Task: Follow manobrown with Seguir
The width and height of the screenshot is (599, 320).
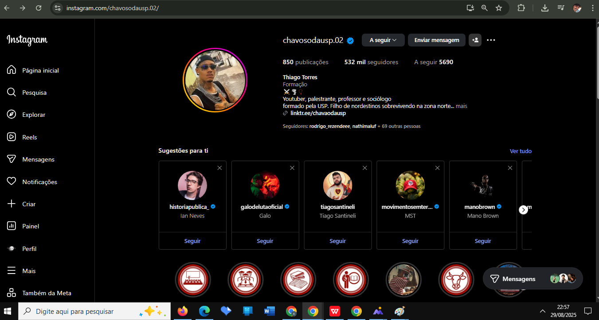Action: [x=483, y=241]
